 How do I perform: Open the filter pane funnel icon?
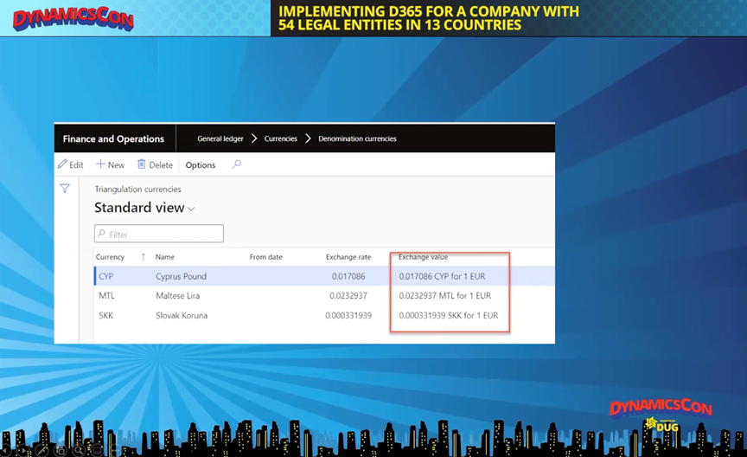65,189
